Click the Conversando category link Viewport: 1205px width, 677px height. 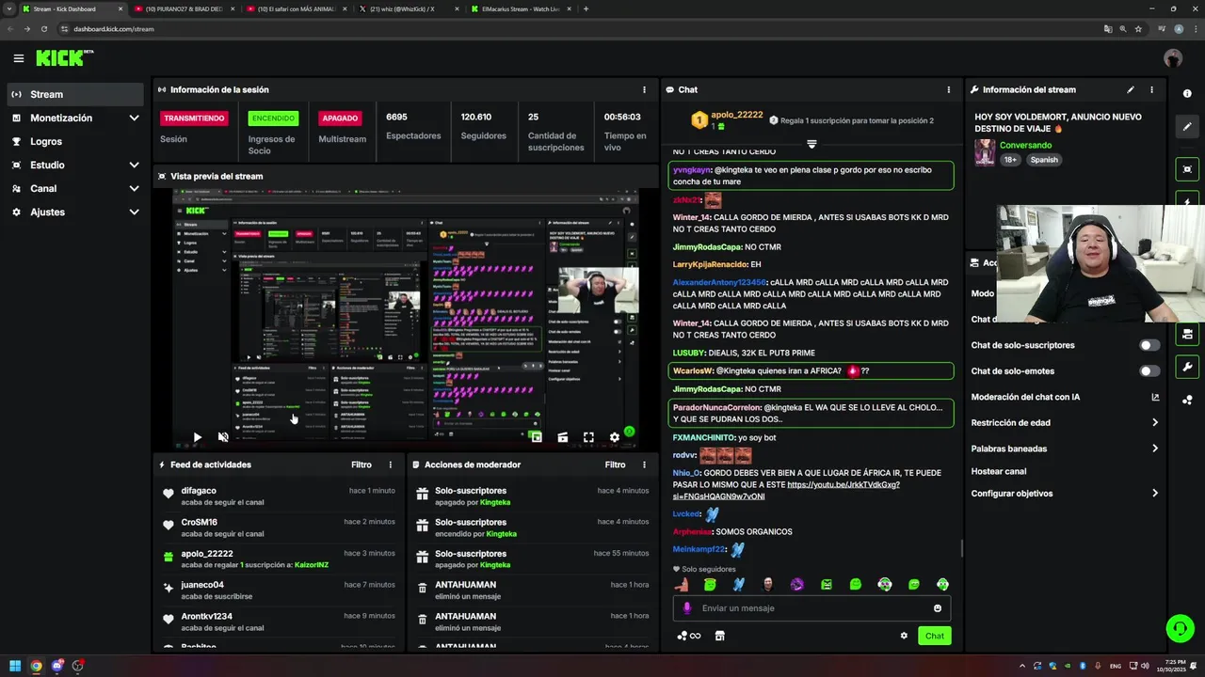click(1025, 145)
